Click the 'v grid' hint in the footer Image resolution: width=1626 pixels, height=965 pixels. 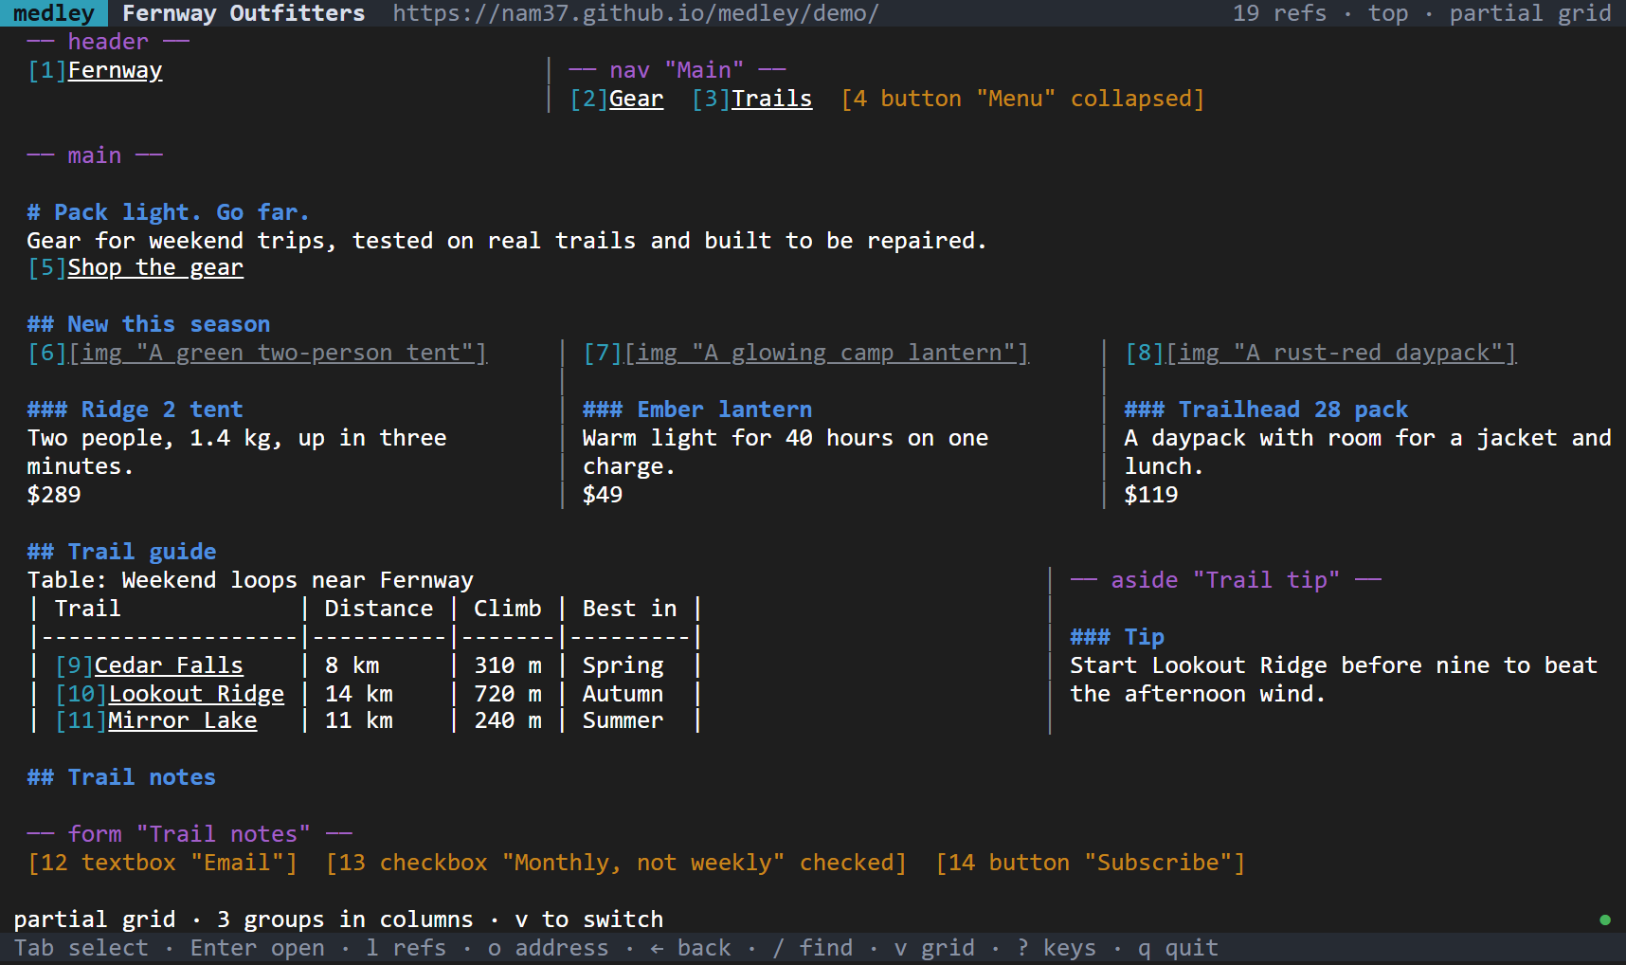[935, 948]
